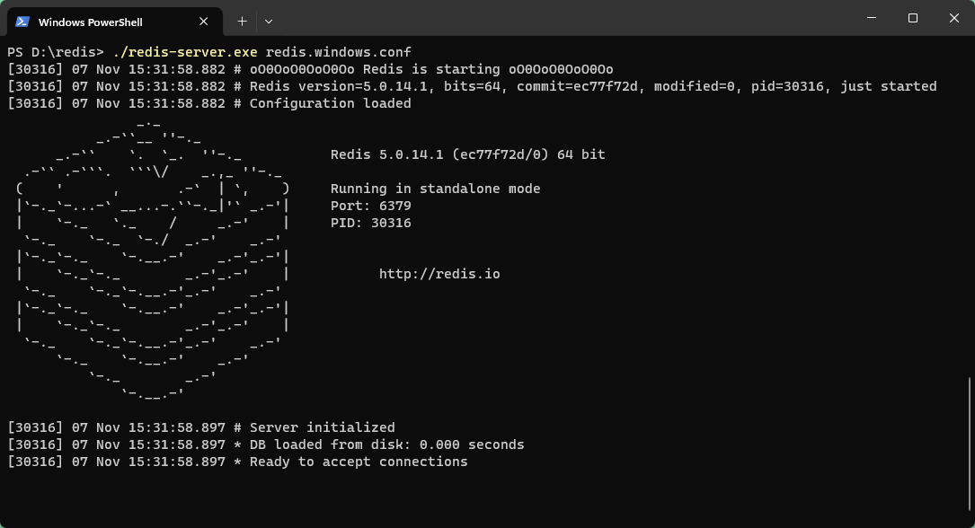Close the Windows Terminal window
The height and width of the screenshot is (528, 975).
(x=953, y=18)
